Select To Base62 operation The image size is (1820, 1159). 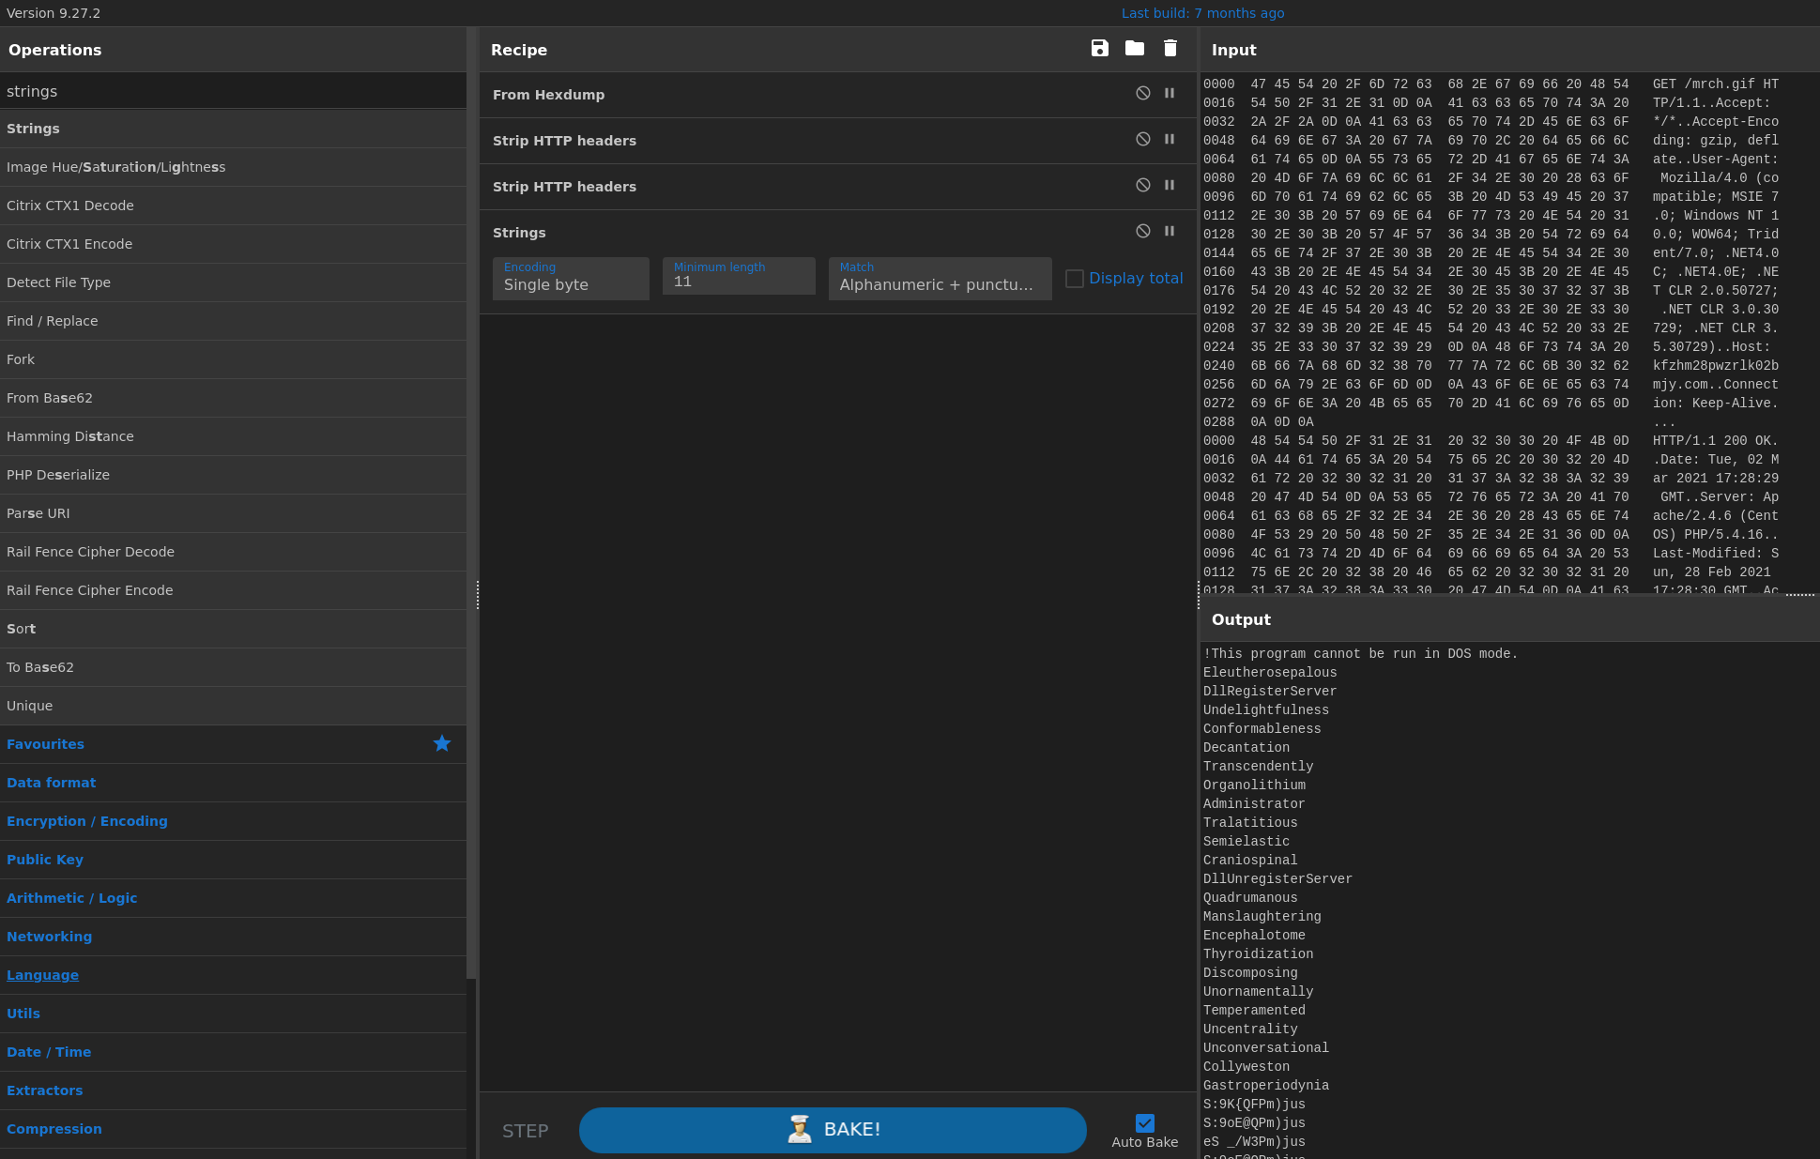(233, 667)
